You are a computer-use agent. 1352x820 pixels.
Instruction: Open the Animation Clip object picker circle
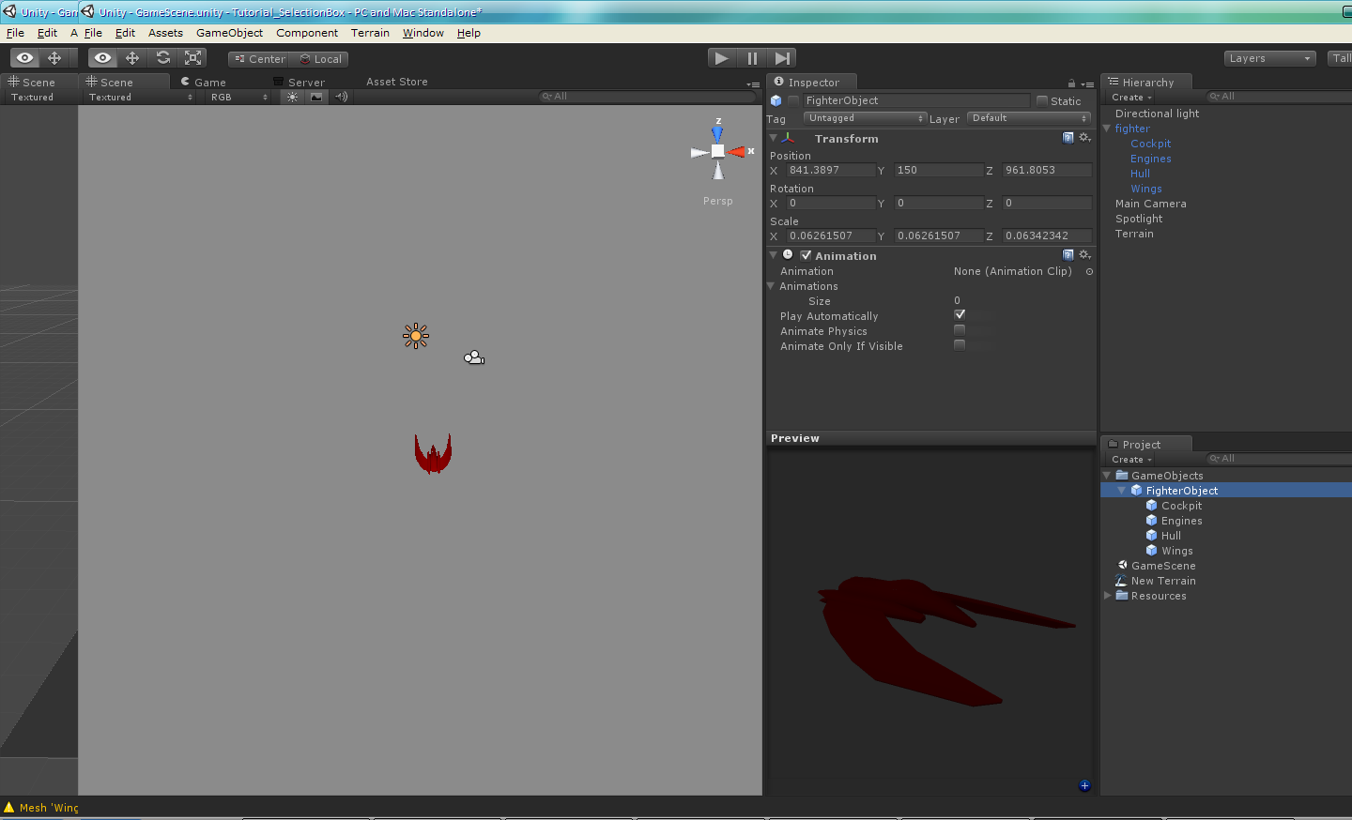coord(1089,271)
